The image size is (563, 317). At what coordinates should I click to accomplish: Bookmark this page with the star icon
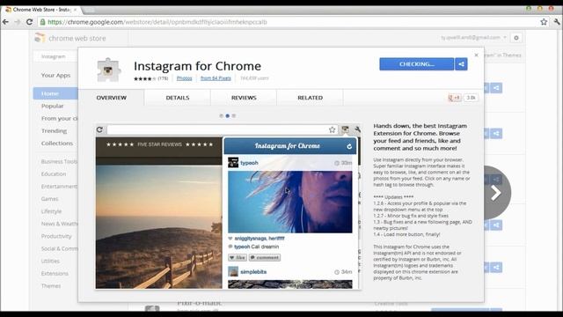pyautogui.click(x=544, y=22)
